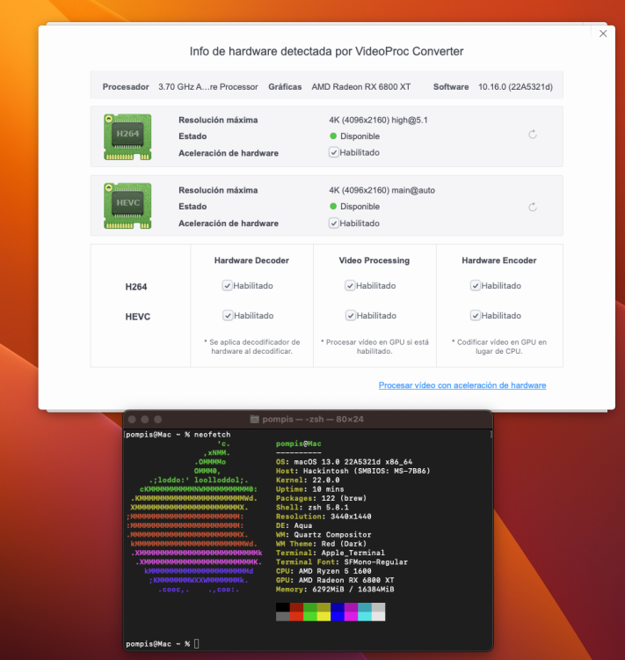Click the 'Video Processing' column header
The height and width of the screenshot is (660, 625).
tap(374, 260)
